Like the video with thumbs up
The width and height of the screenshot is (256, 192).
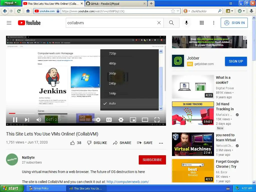[75, 143]
